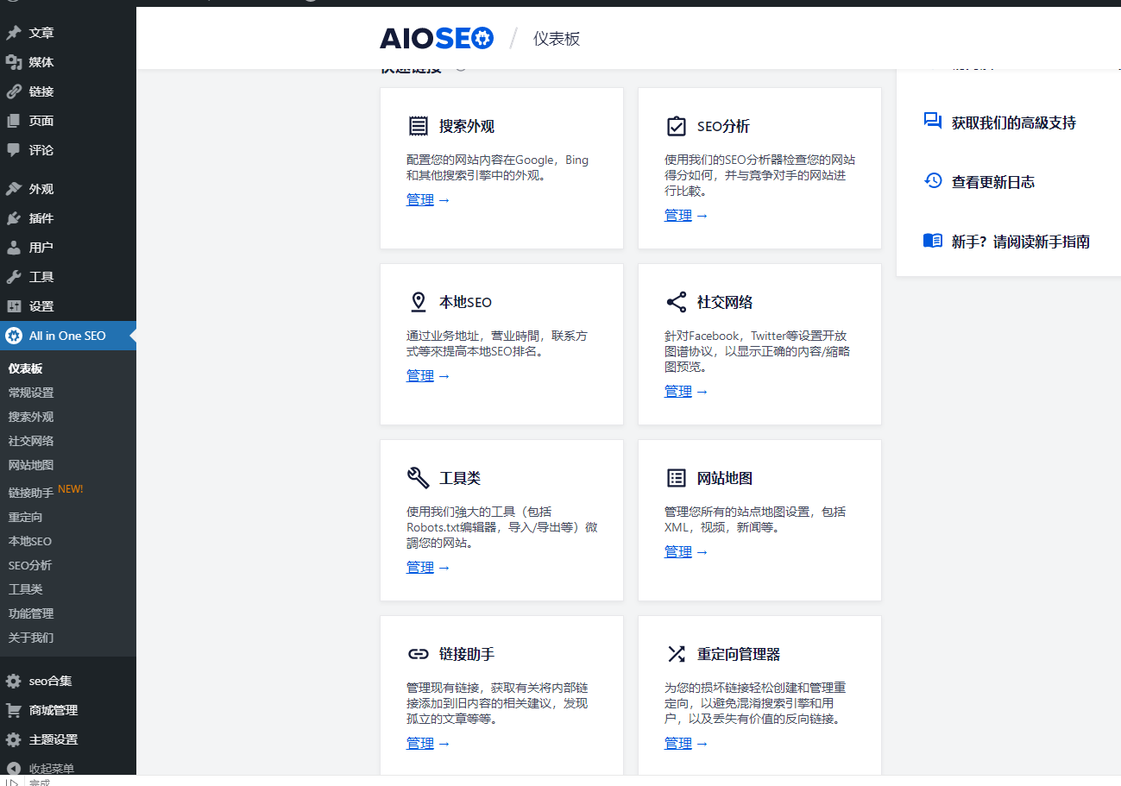Open 重定向 in the SEO submenu
The image size is (1121, 786).
26,517
